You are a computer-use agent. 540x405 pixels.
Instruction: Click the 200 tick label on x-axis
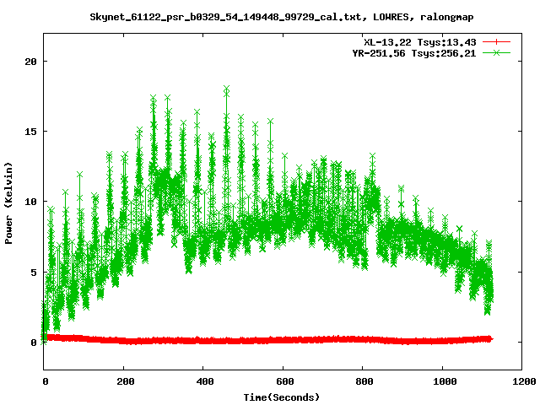coord(124,381)
